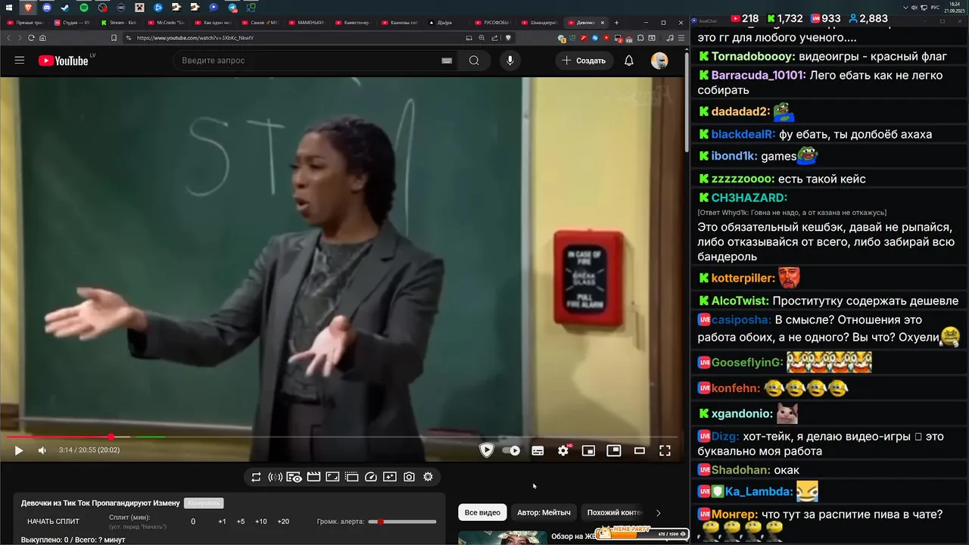Click the grey Копировать button
The height and width of the screenshot is (545, 969).
[204, 503]
